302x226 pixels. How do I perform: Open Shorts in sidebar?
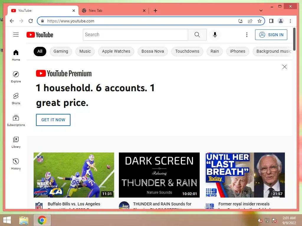coord(16,99)
